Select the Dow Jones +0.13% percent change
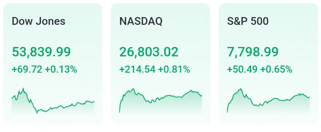The height and width of the screenshot is (132, 321). [61, 70]
